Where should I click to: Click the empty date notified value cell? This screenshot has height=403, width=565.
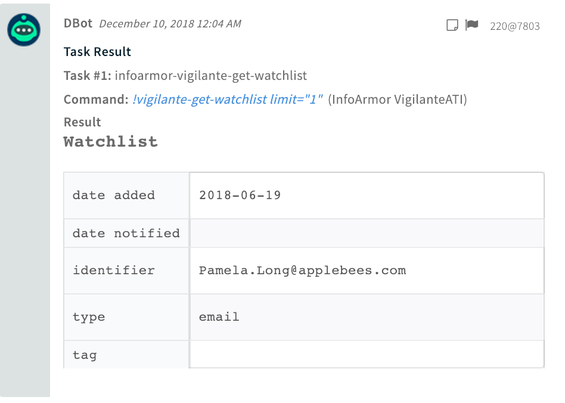(x=366, y=233)
